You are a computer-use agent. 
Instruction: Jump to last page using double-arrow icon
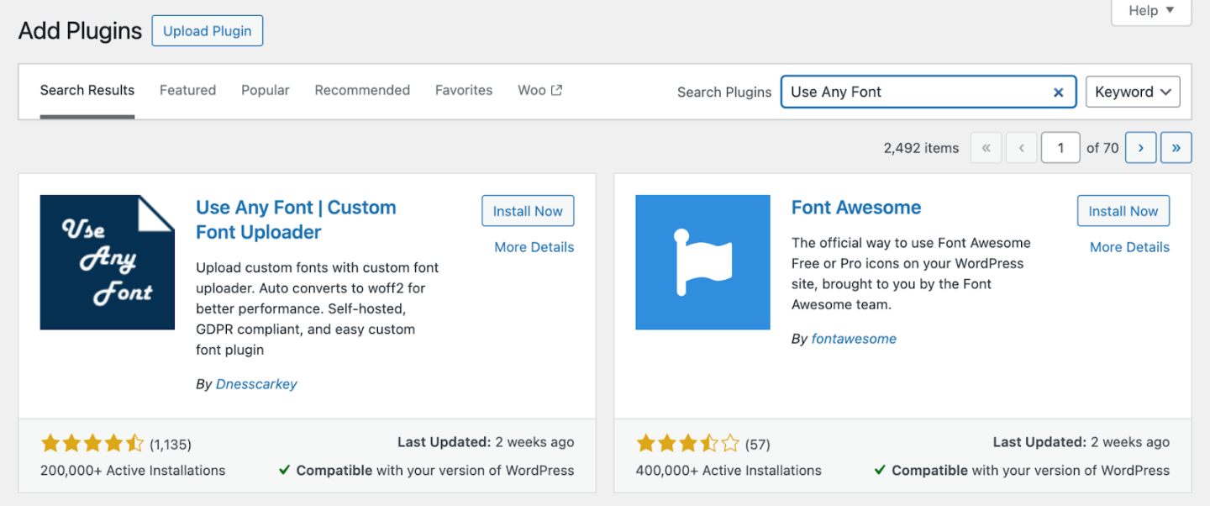pos(1176,147)
